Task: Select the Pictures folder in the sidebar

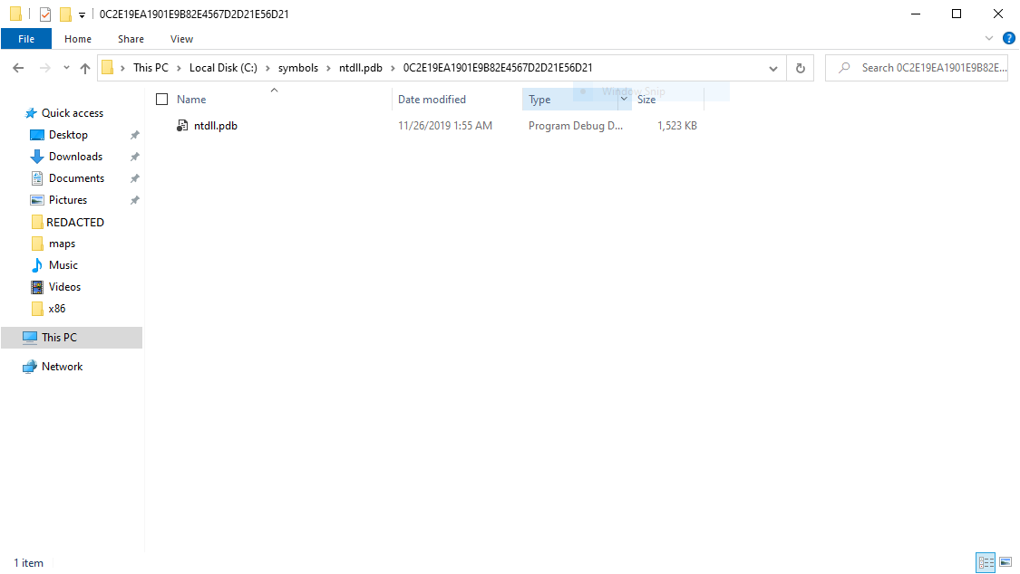Action: click(x=67, y=199)
